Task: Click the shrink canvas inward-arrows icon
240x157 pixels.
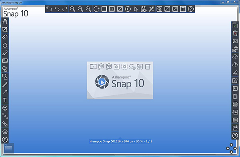Action: (x=175, y=9)
